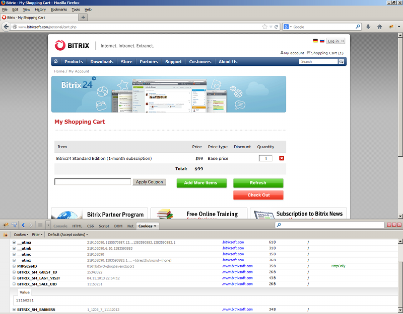The image size is (403, 314).
Task: Click the Firebug bug icon in the panel toolbar
Action: click(6, 225)
